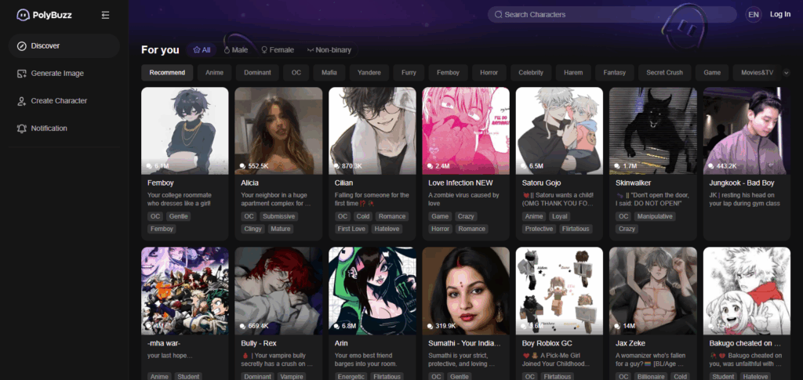This screenshot has width=803, height=380.
Task: Click the Skinwalker character title
Action: tap(633, 183)
